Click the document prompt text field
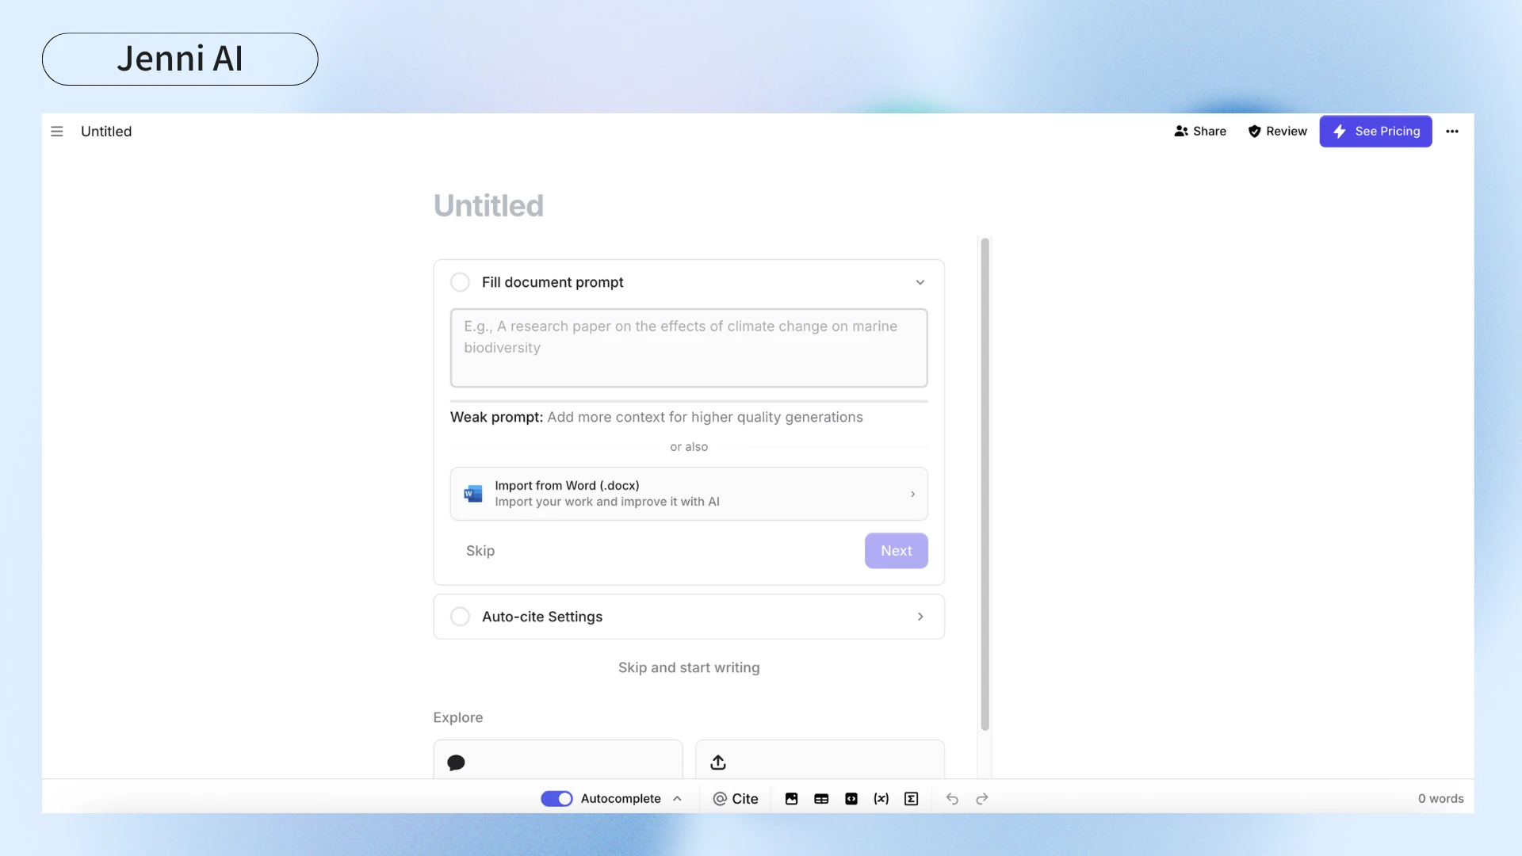This screenshot has width=1522, height=856. (x=689, y=348)
